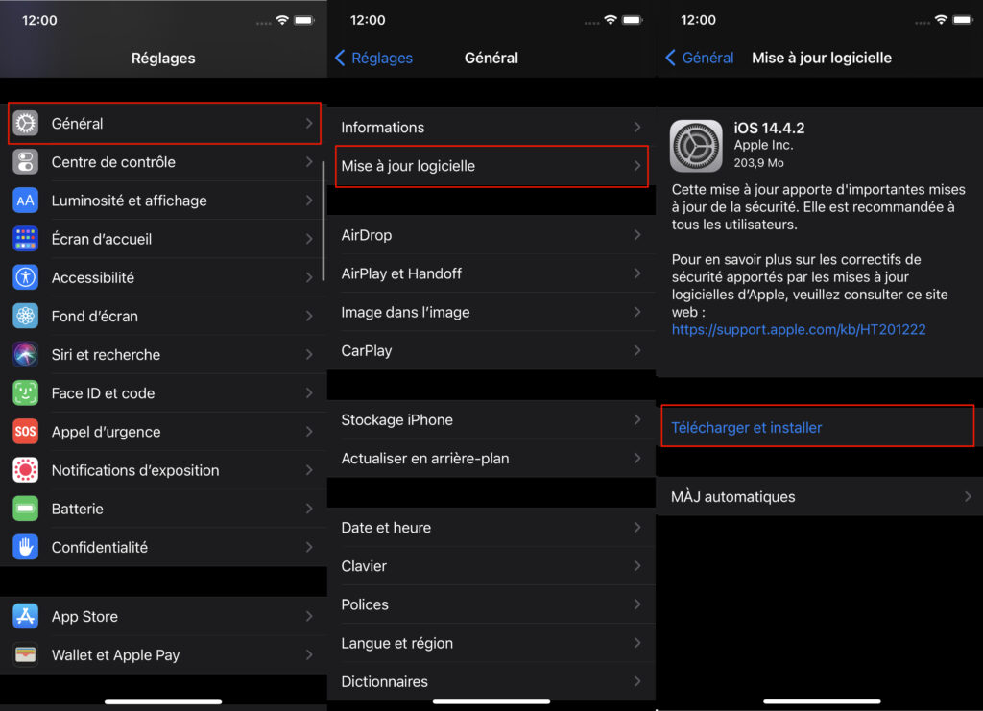Image resolution: width=983 pixels, height=711 pixels.
Task: Select Luminosité et affichage text
Action: pos(130,201)
